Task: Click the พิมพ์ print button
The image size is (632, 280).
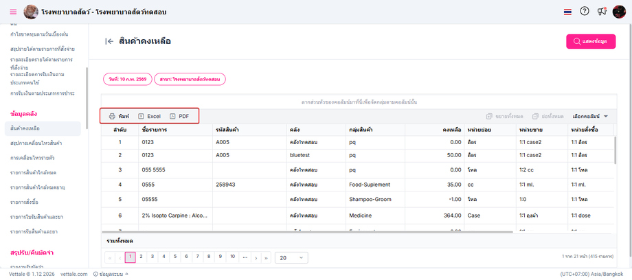Action: point(119,117)
